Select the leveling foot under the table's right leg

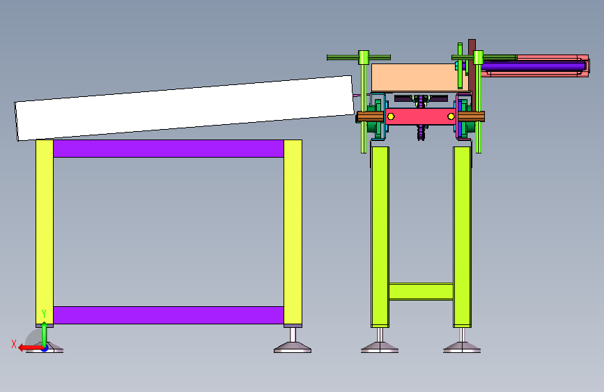[293, 340]
